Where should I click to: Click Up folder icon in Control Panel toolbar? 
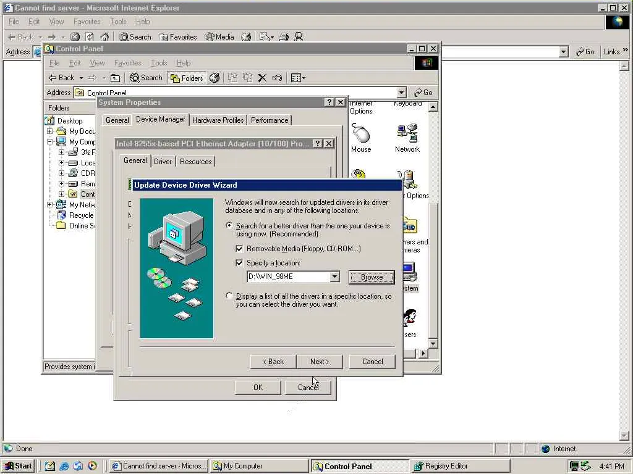tap(116, 78)
